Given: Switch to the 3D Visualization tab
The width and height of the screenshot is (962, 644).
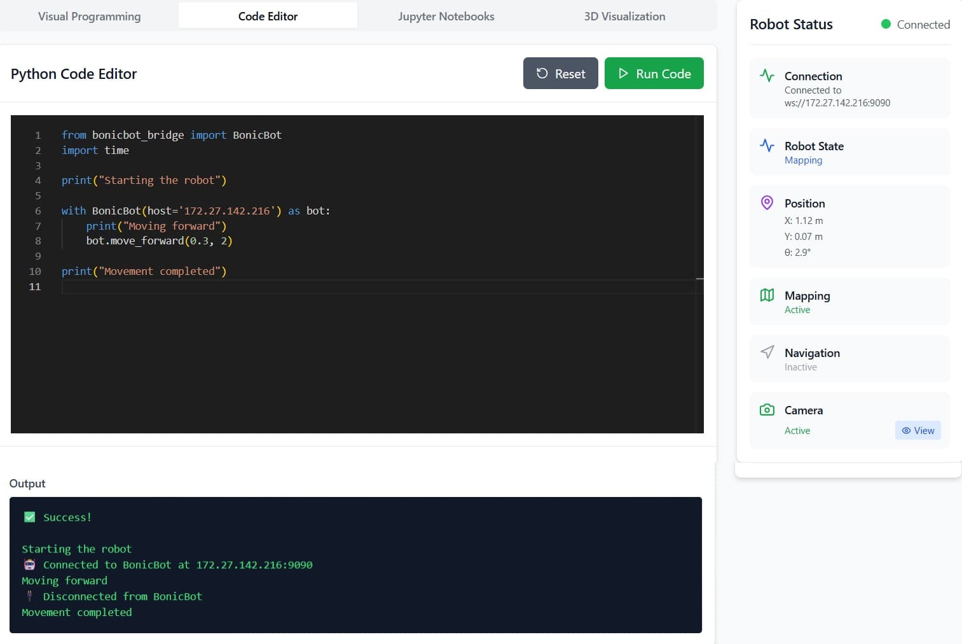Looking at the screenshot, I should click(x=624, y=16).
